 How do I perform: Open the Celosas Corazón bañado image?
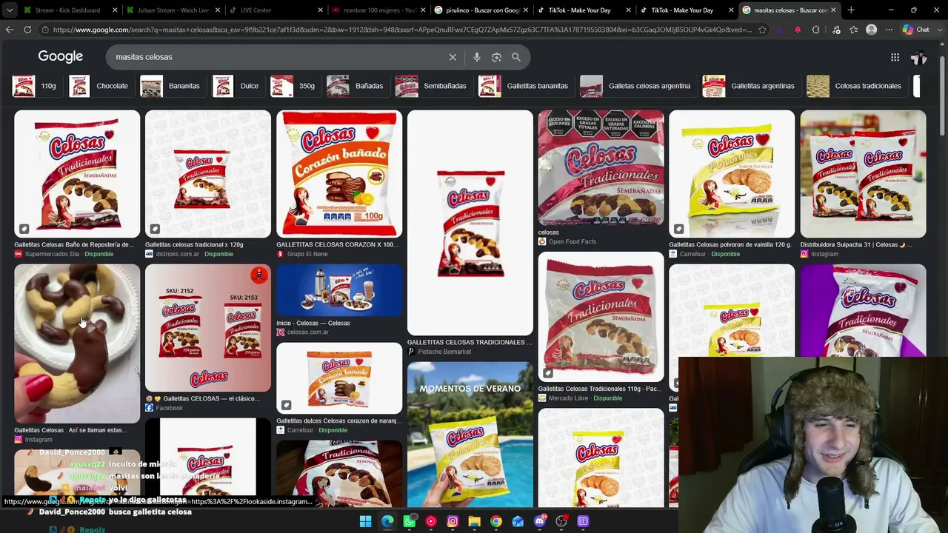[339, 174]
